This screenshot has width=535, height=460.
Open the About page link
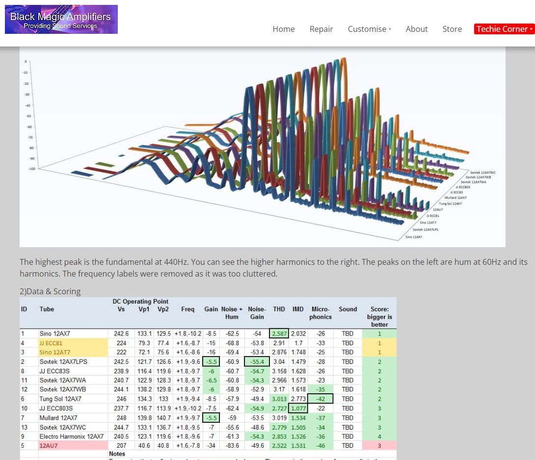click(x=416, y=29)
